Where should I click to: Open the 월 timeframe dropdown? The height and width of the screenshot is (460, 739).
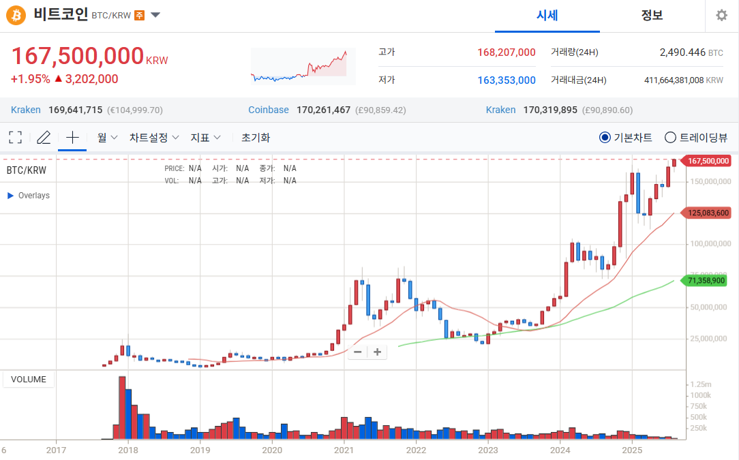click(108, 138)
